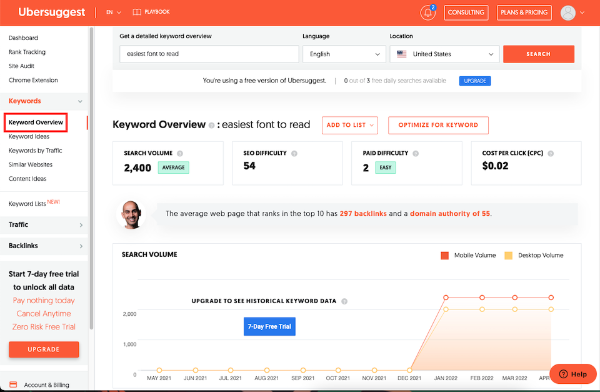
Task: Click the 7-Day Free Trial button
Action: pos(269,326)
